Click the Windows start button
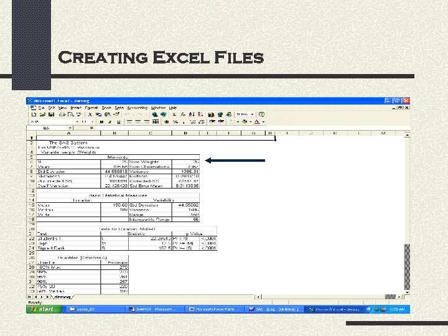 (44, 309)
